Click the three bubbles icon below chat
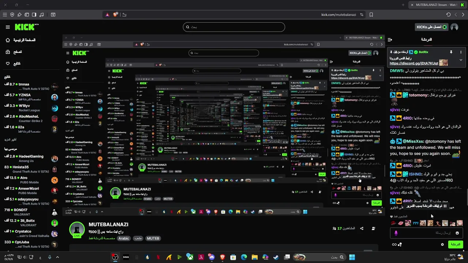 [400, 244]
